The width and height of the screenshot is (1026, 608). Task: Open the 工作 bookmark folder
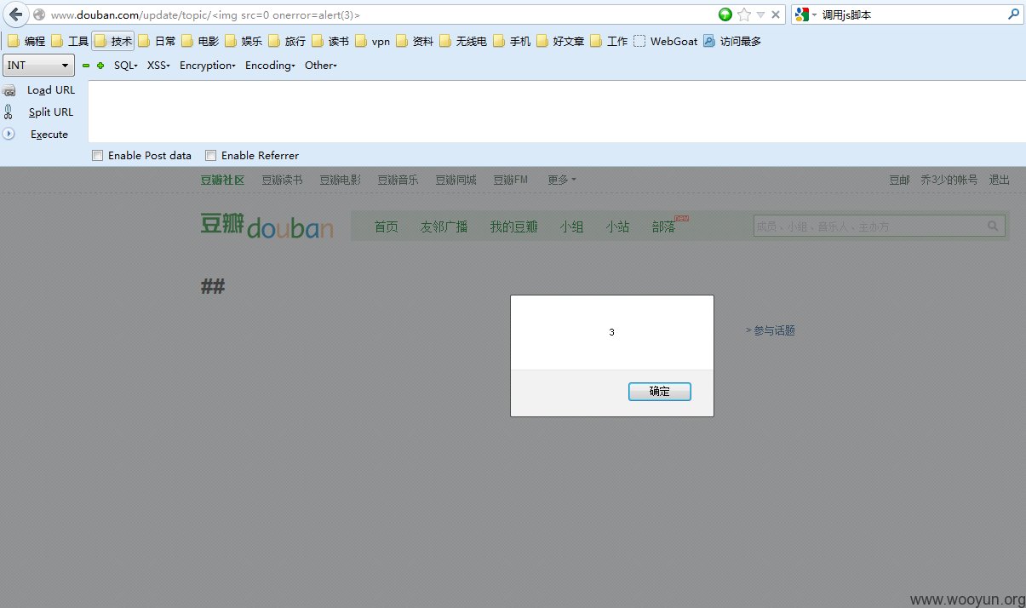[609, 41]
